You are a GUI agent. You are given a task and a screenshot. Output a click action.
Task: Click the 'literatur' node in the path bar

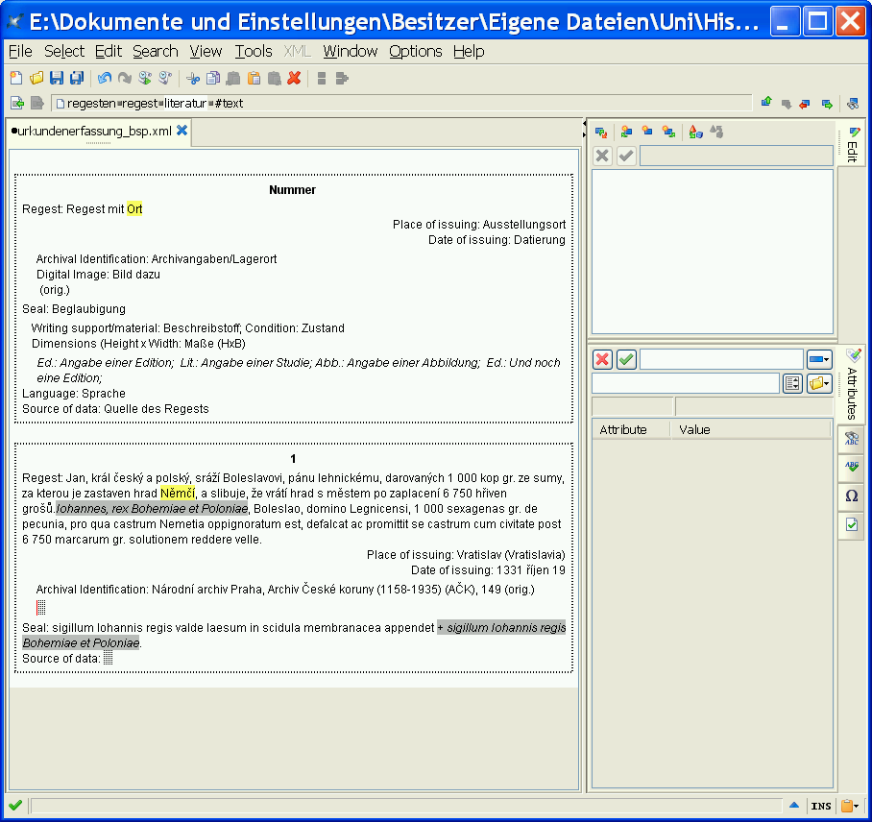pyautogui.click(x=185, y=104)
